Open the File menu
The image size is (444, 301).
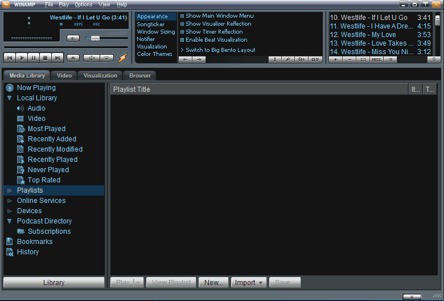pyautogui.click(x=49, y=5)
